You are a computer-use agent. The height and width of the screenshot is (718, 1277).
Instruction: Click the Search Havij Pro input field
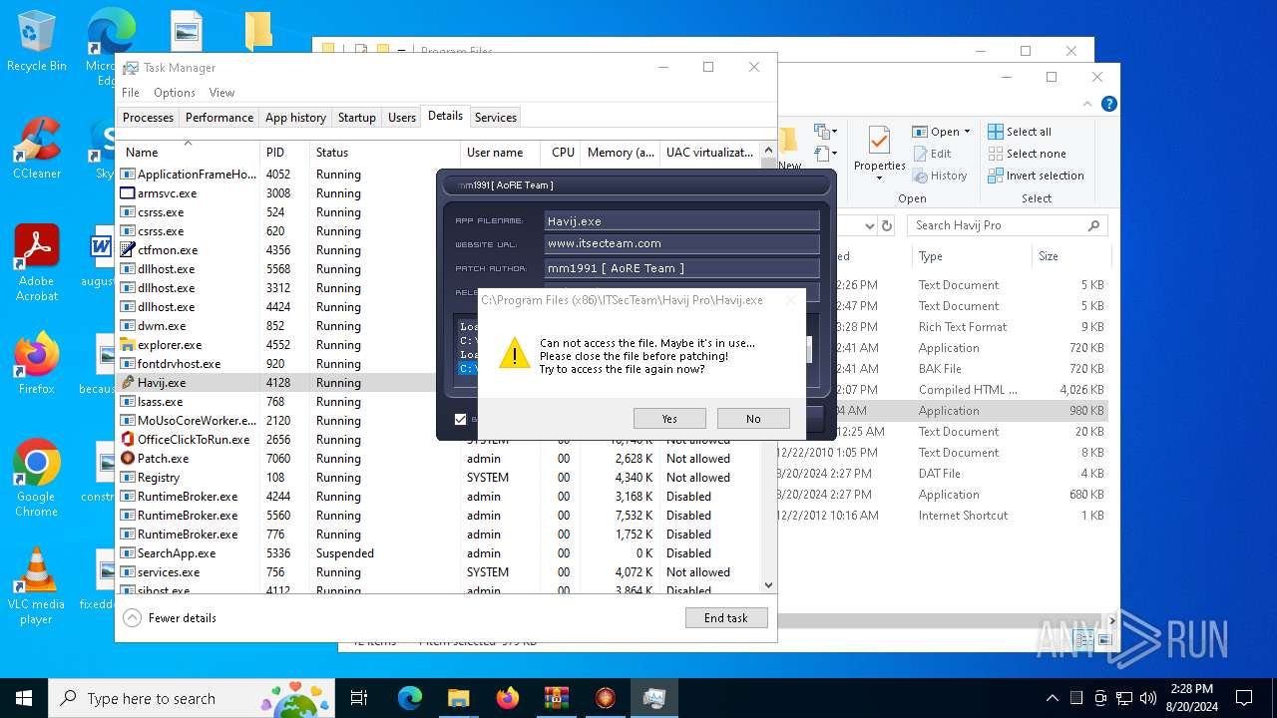tap(998, 225)
